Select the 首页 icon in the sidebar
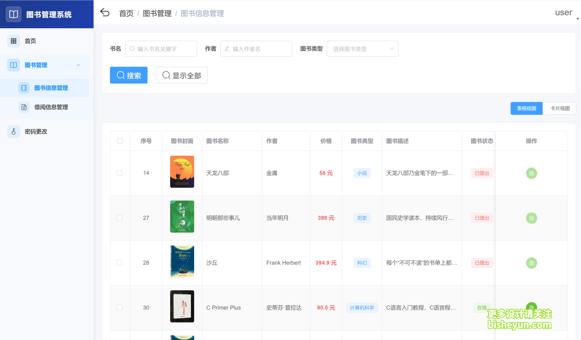 point(14,41)
